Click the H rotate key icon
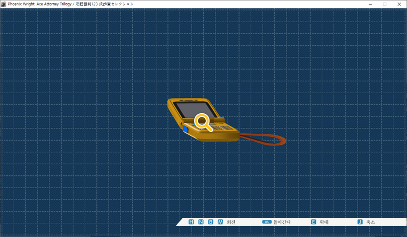The height and width of the screenshot is (237, 407). [x=191, y=222]
